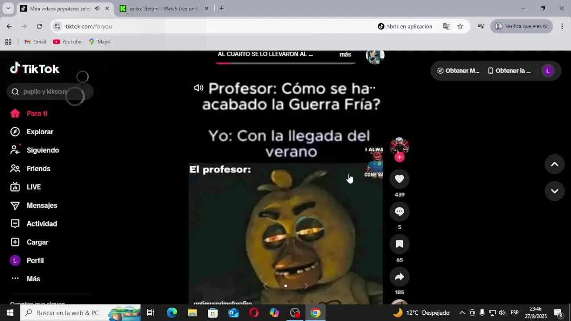View site information icon in address bar
The width and height of the screenshot is (571, 321).
coord(57,26)
